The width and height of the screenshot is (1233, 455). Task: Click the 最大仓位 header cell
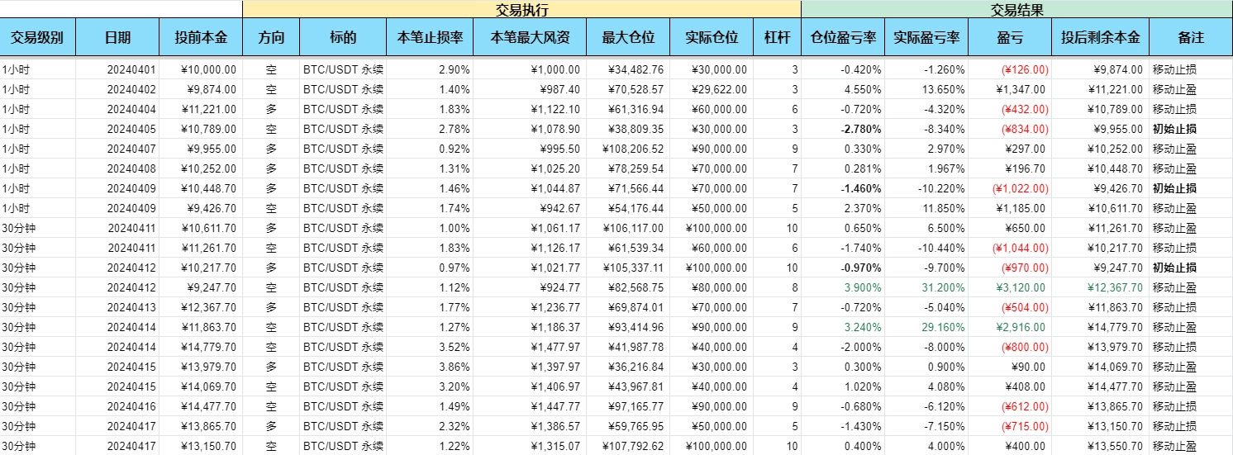(x=628, y=38)
